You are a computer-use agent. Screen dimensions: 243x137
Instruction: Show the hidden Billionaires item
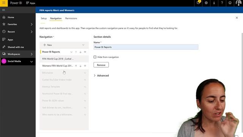[85, 73]
